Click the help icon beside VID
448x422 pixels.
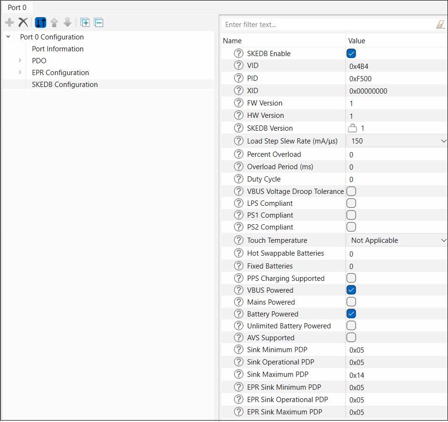[239, 66]
